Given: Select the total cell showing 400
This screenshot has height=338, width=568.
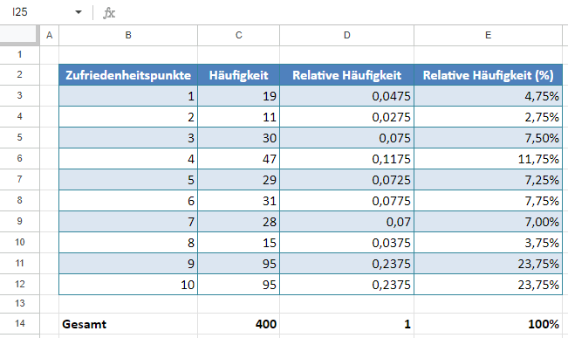Looking at the screenshot, I should [238, 324].
